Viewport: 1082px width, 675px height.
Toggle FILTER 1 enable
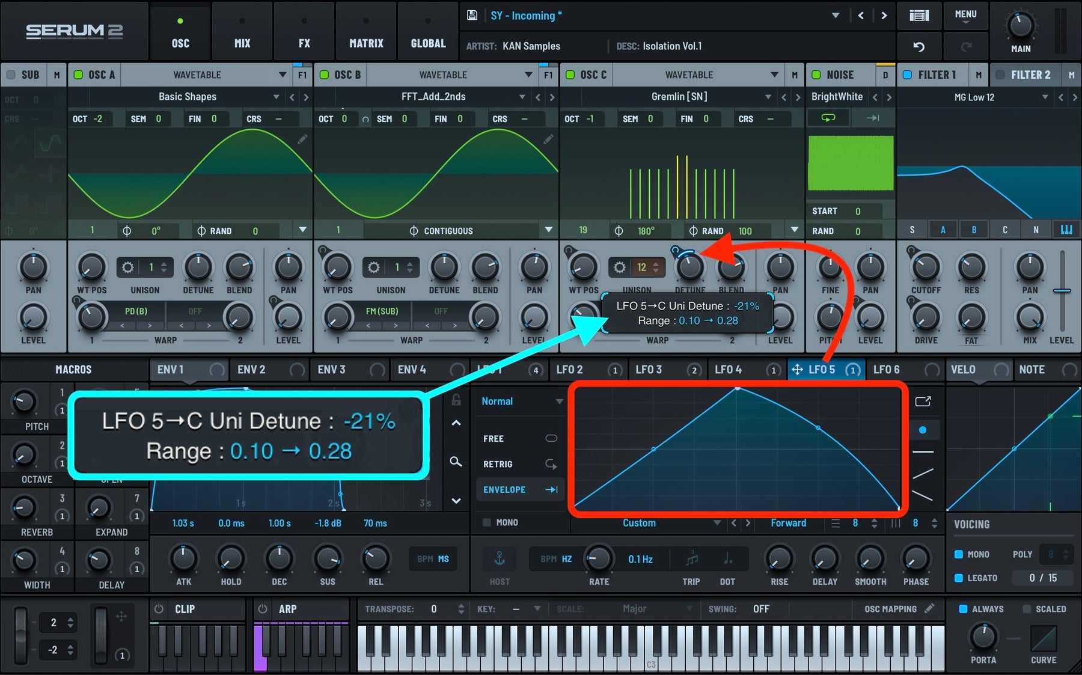tap(907, 75)
